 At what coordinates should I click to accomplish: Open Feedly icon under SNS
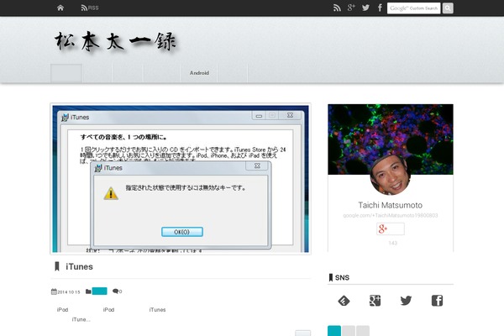pyautogui.click(x=344, y=301)
